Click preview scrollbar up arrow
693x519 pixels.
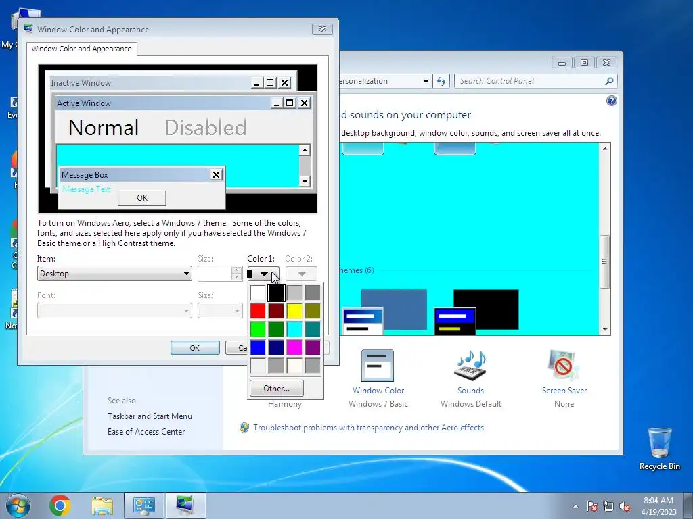pyautogui.click(x=305, y=150)
